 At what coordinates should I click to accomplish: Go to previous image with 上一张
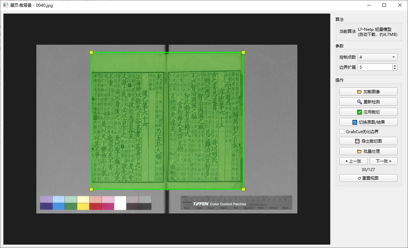[x=353, y=161]
